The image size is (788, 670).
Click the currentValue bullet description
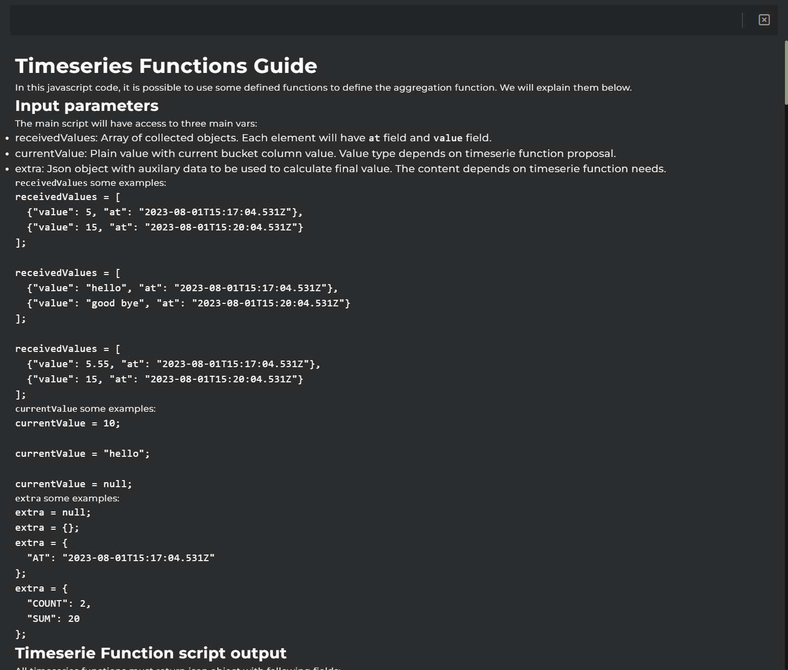tap(316, 153)
